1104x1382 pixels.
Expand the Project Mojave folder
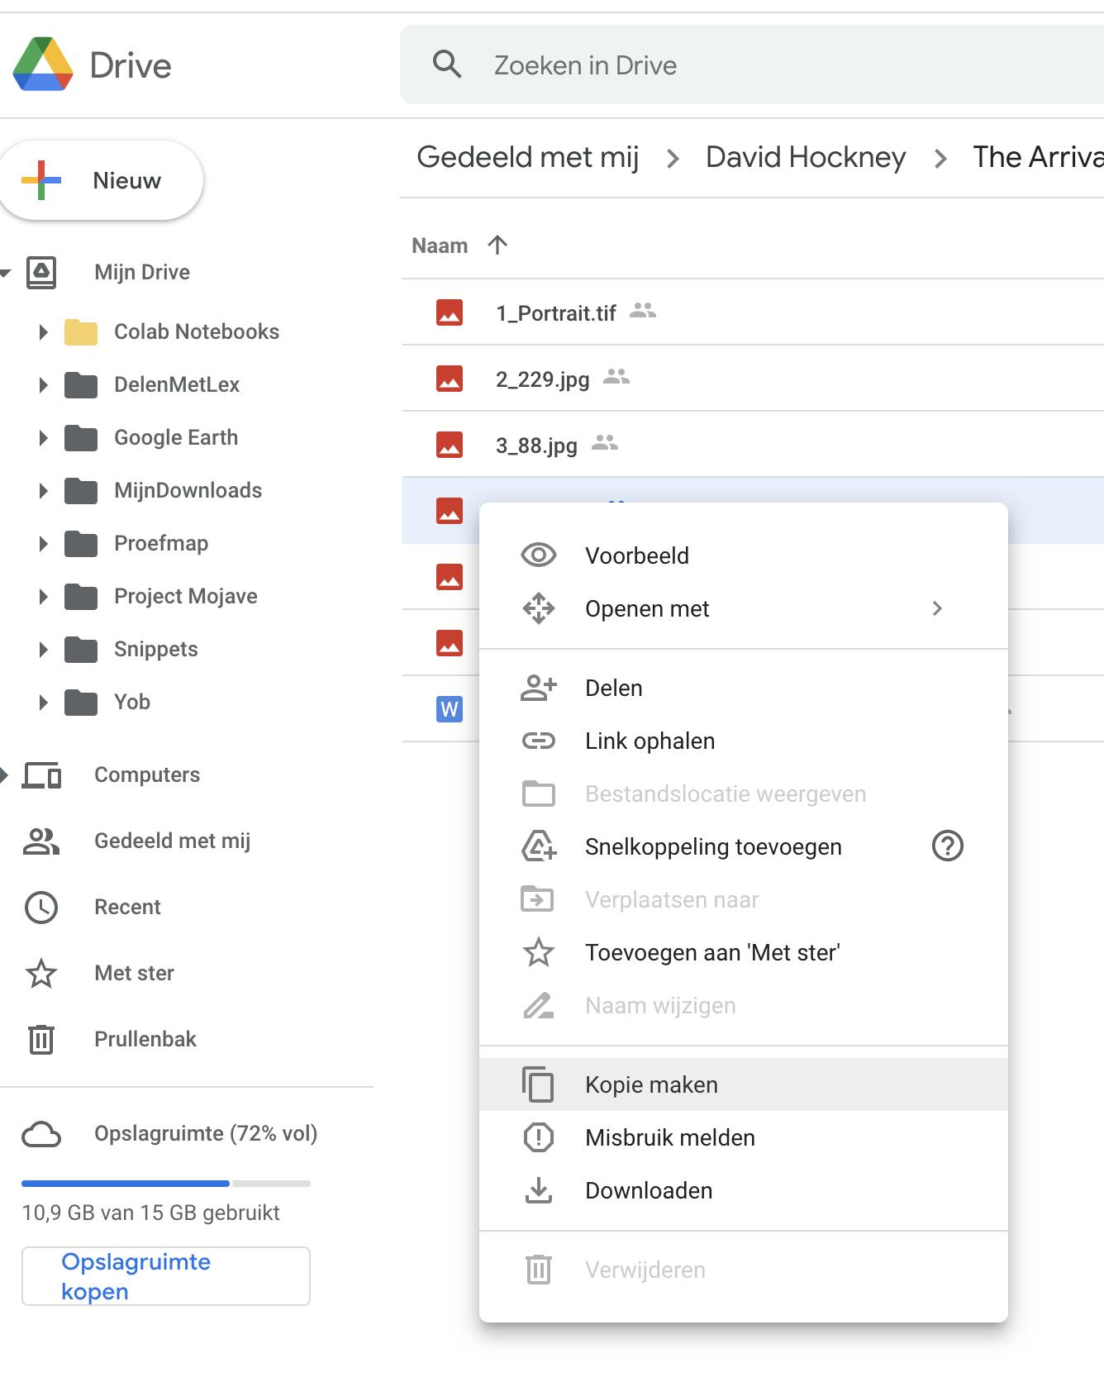tap(43, 597)
